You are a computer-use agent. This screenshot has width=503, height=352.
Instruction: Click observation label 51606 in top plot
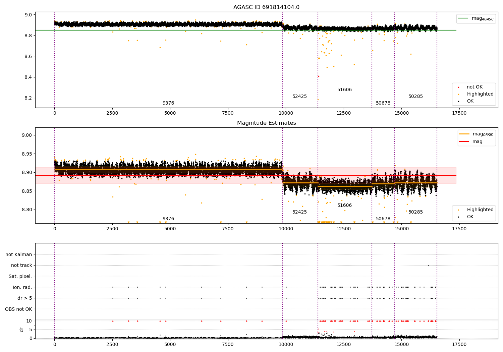[x=344, y=90]
